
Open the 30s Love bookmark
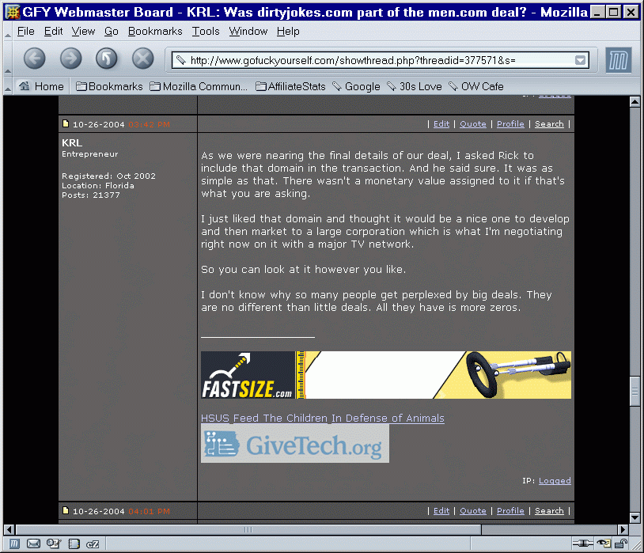(415, 86)
